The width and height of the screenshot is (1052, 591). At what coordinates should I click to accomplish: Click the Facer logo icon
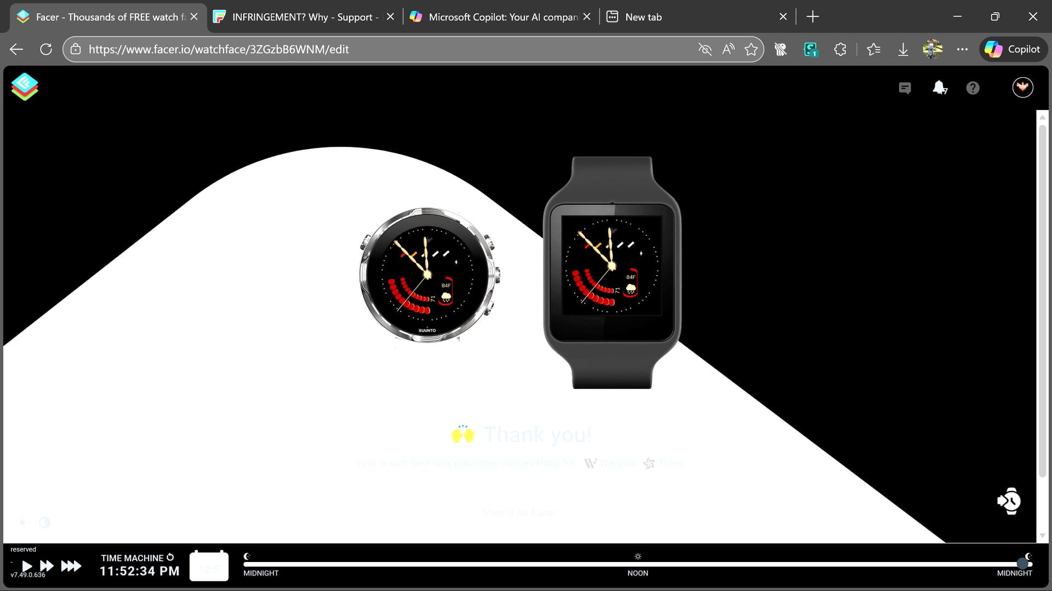pos(25,86)
